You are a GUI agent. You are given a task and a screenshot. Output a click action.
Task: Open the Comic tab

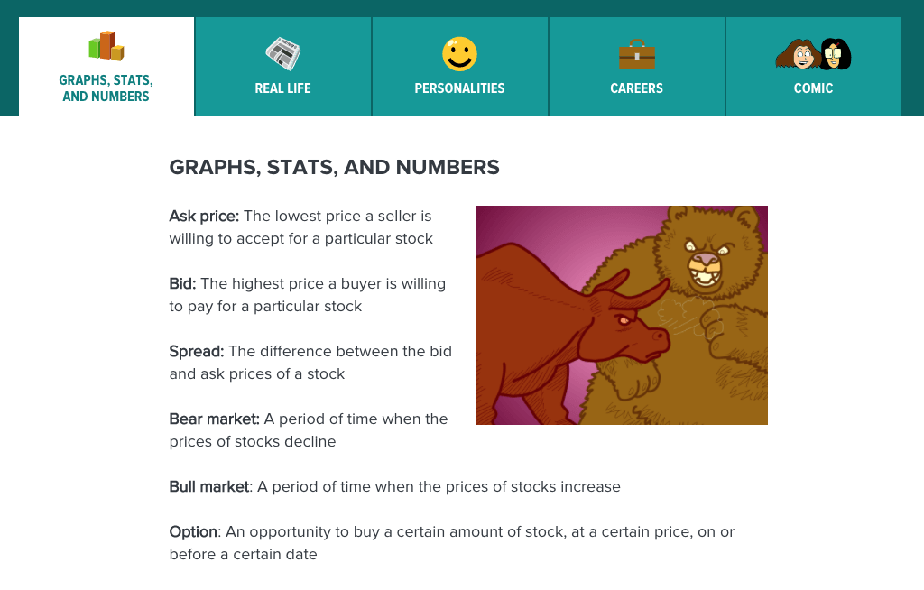point(813,88)
